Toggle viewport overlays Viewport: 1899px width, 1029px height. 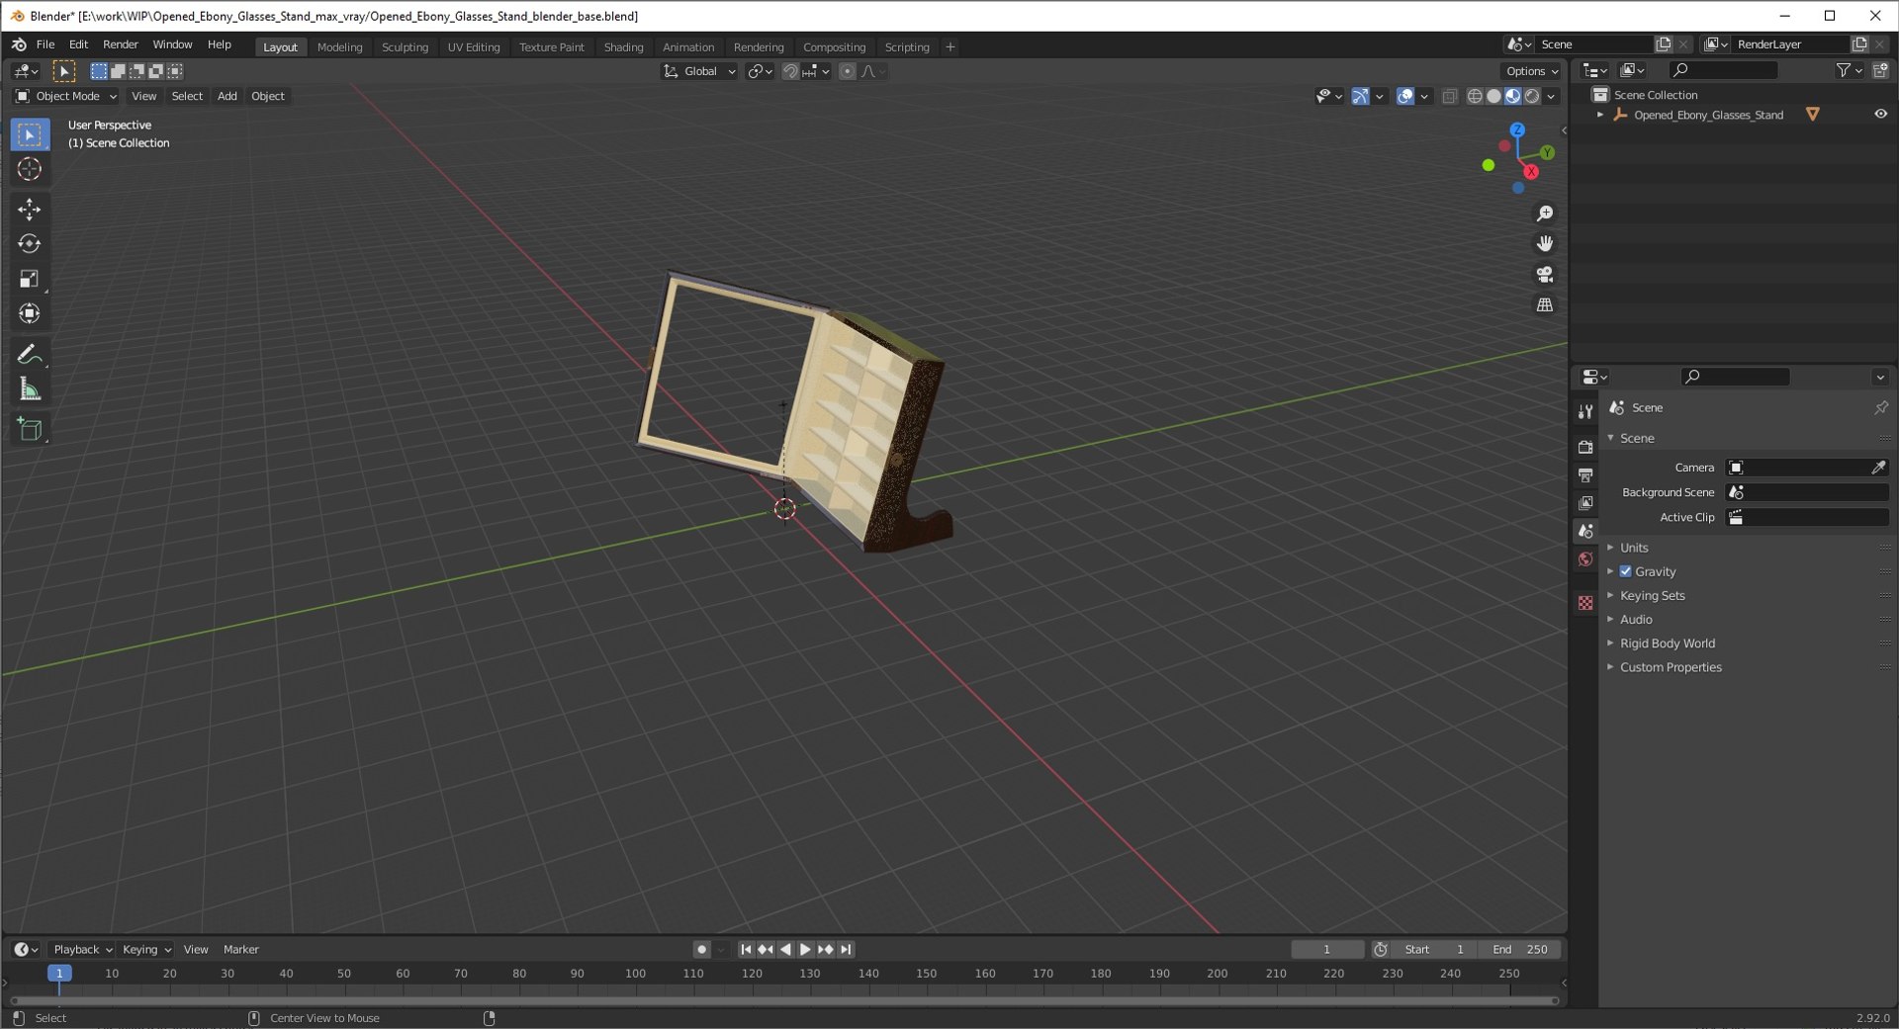point(1404,96)
